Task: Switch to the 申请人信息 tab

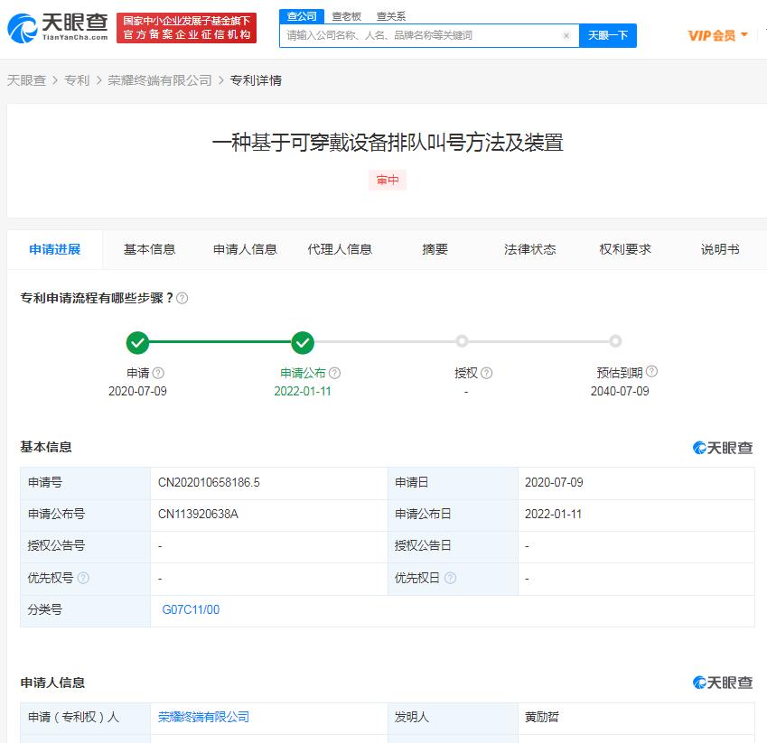Action: coord(245,249)
